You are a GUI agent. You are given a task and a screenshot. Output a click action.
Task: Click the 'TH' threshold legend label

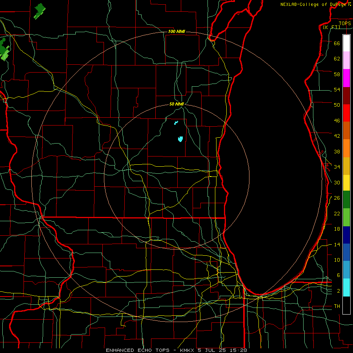pos(337,306)
